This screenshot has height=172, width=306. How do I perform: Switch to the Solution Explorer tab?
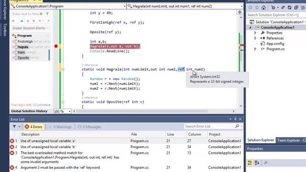261,140
